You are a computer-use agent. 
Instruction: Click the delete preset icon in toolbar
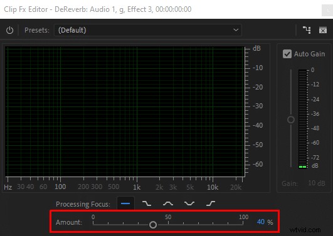coord(323,30)
